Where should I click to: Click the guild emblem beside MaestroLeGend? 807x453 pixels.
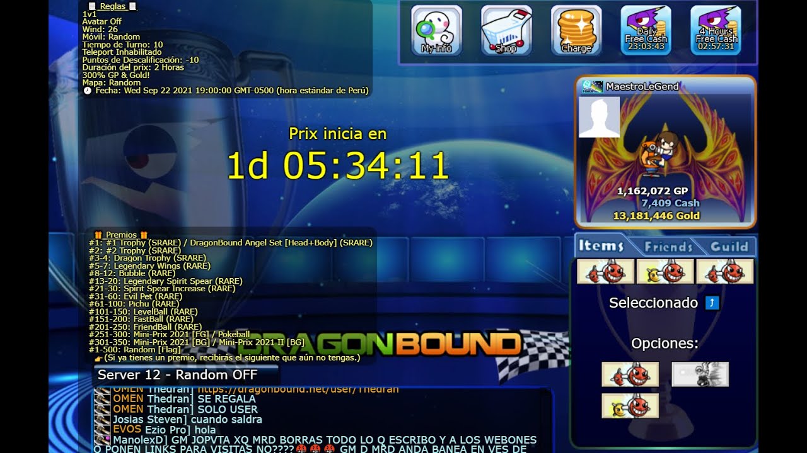591,86
